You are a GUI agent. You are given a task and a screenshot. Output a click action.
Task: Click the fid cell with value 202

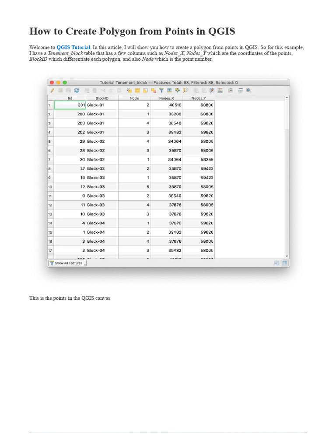pyautogui.click(x=70, y=132)
